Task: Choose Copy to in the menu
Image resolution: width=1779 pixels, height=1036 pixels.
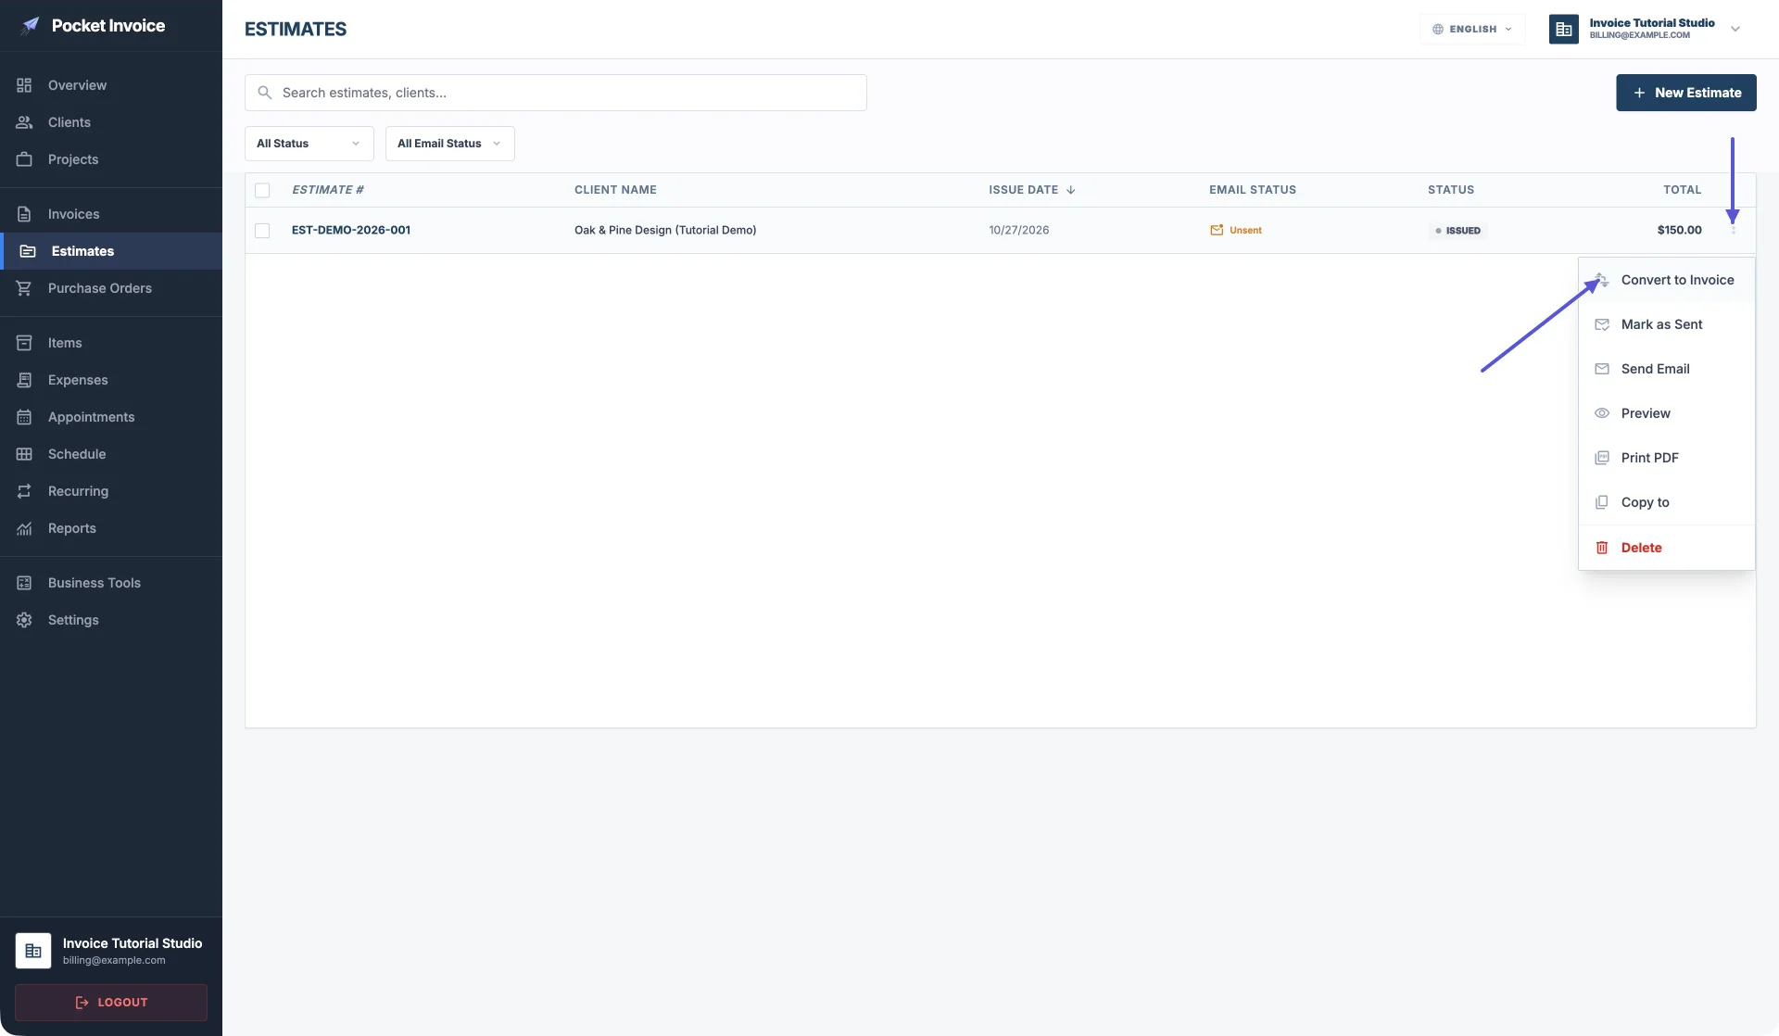Action: coord(1666,502)
